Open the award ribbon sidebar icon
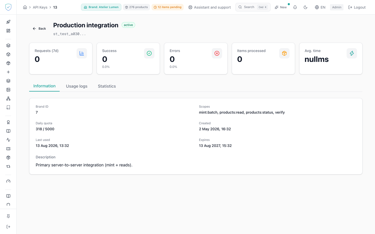 pos(8,122)
